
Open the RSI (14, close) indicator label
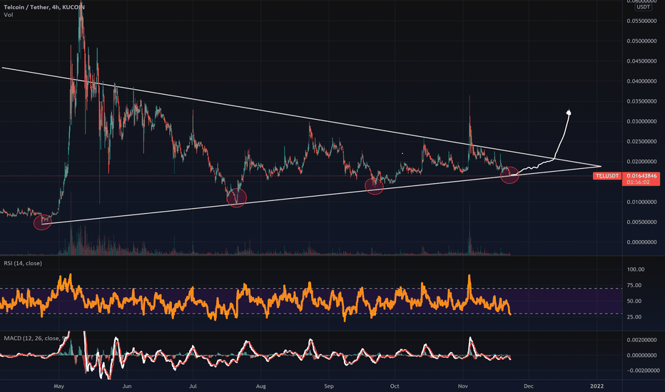[x=23, y=263]
